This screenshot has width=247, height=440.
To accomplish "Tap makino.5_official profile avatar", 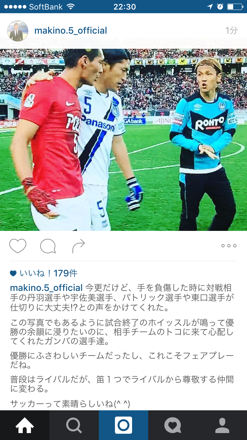I will (18, 31).
